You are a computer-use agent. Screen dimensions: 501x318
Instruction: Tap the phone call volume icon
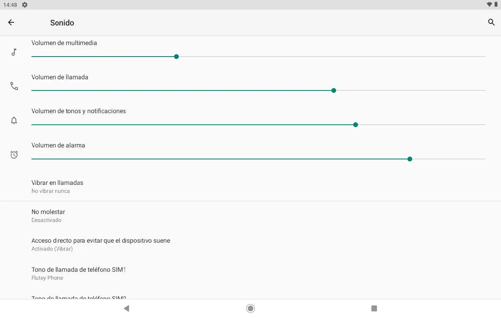click(14, 86)
